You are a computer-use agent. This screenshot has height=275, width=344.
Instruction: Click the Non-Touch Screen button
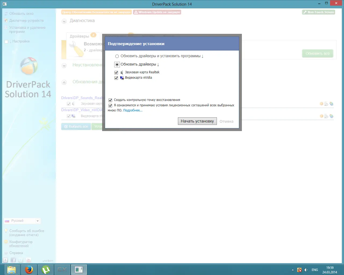[x=318, y=12]
